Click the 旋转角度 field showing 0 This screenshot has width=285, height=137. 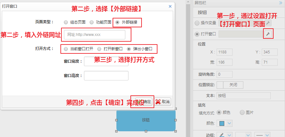click(x=225, y=74)
